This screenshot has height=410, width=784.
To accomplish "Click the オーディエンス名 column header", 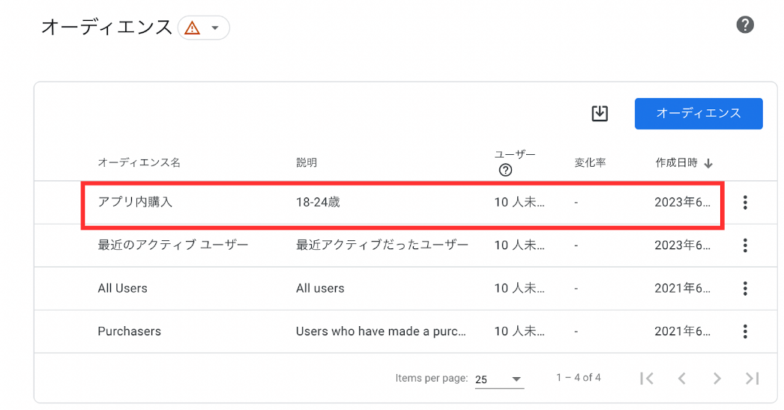I will 139,162.
